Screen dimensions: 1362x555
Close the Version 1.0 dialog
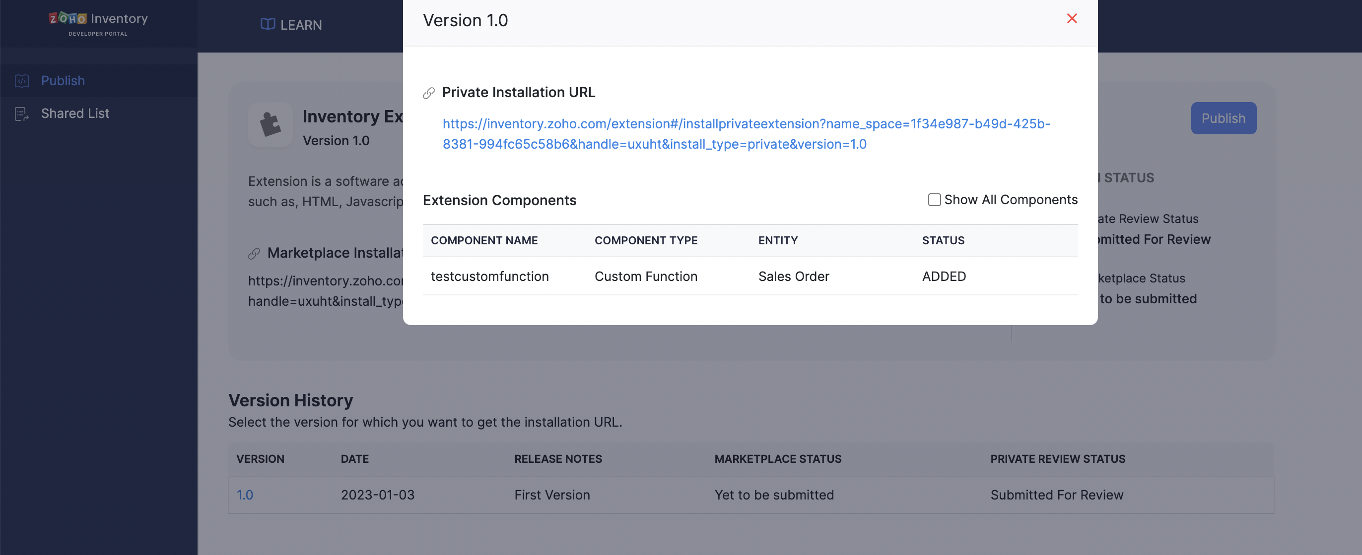pos(1071,19)
